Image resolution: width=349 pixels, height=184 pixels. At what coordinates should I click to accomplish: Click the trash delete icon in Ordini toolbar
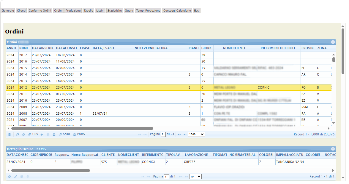click(x=9, y=135)
